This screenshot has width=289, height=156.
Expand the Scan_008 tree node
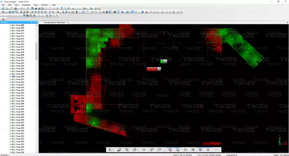(10, 25)
